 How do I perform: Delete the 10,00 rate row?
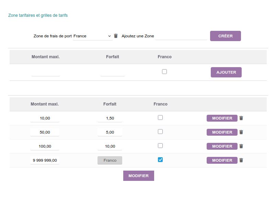click(241, 118)
